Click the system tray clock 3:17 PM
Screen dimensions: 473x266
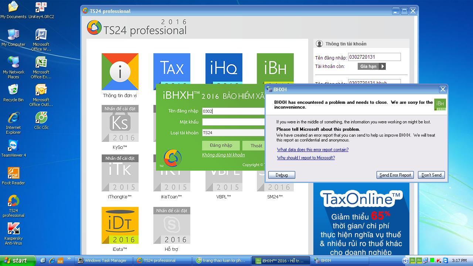coord(459,260)
